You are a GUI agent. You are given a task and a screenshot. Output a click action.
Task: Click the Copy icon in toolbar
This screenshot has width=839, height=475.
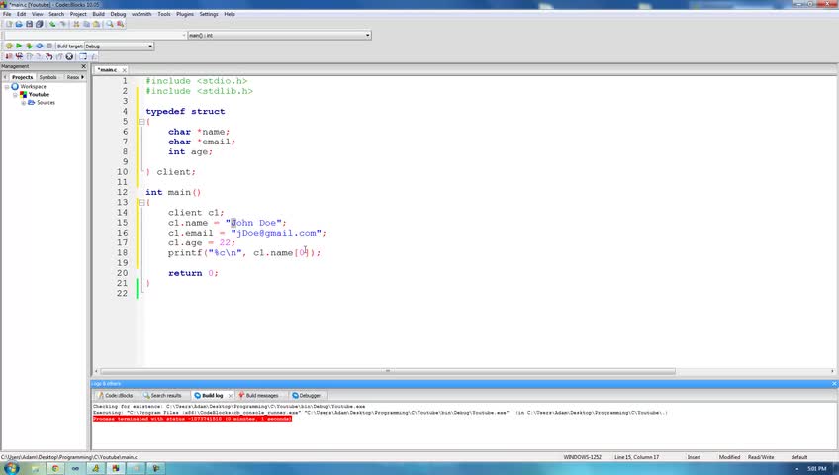(86, 24)
